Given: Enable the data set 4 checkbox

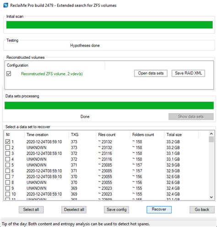Looking at the screenshot, I should tap(8, 159).
